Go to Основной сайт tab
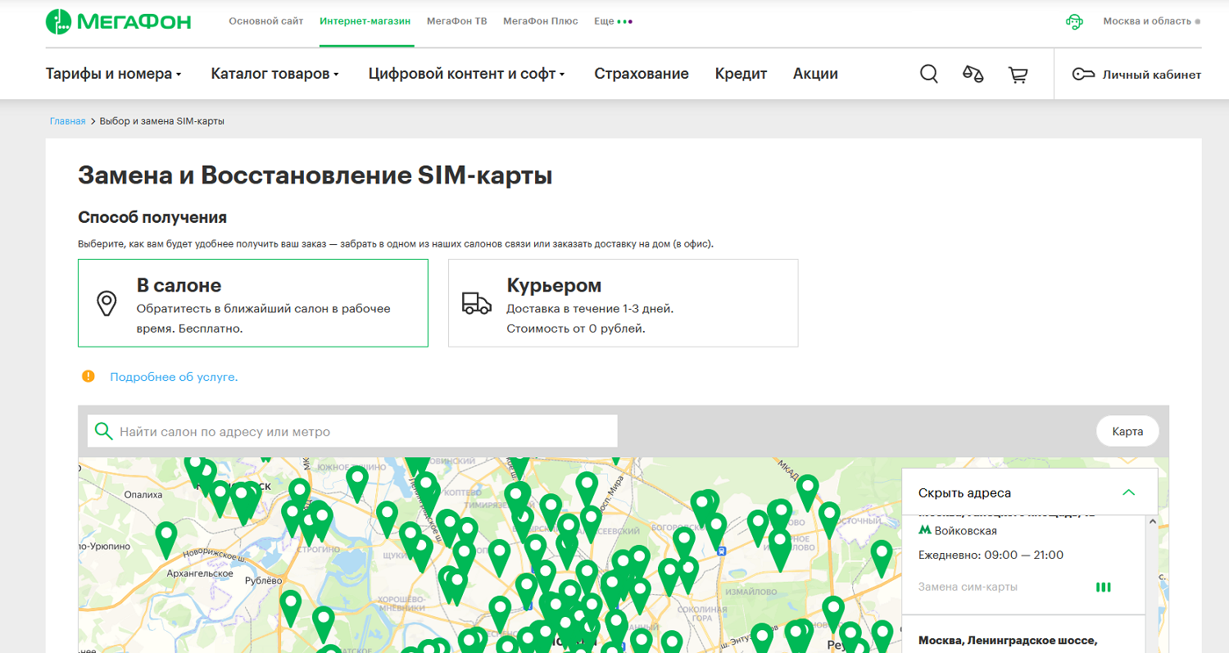 tap(265, 21)
